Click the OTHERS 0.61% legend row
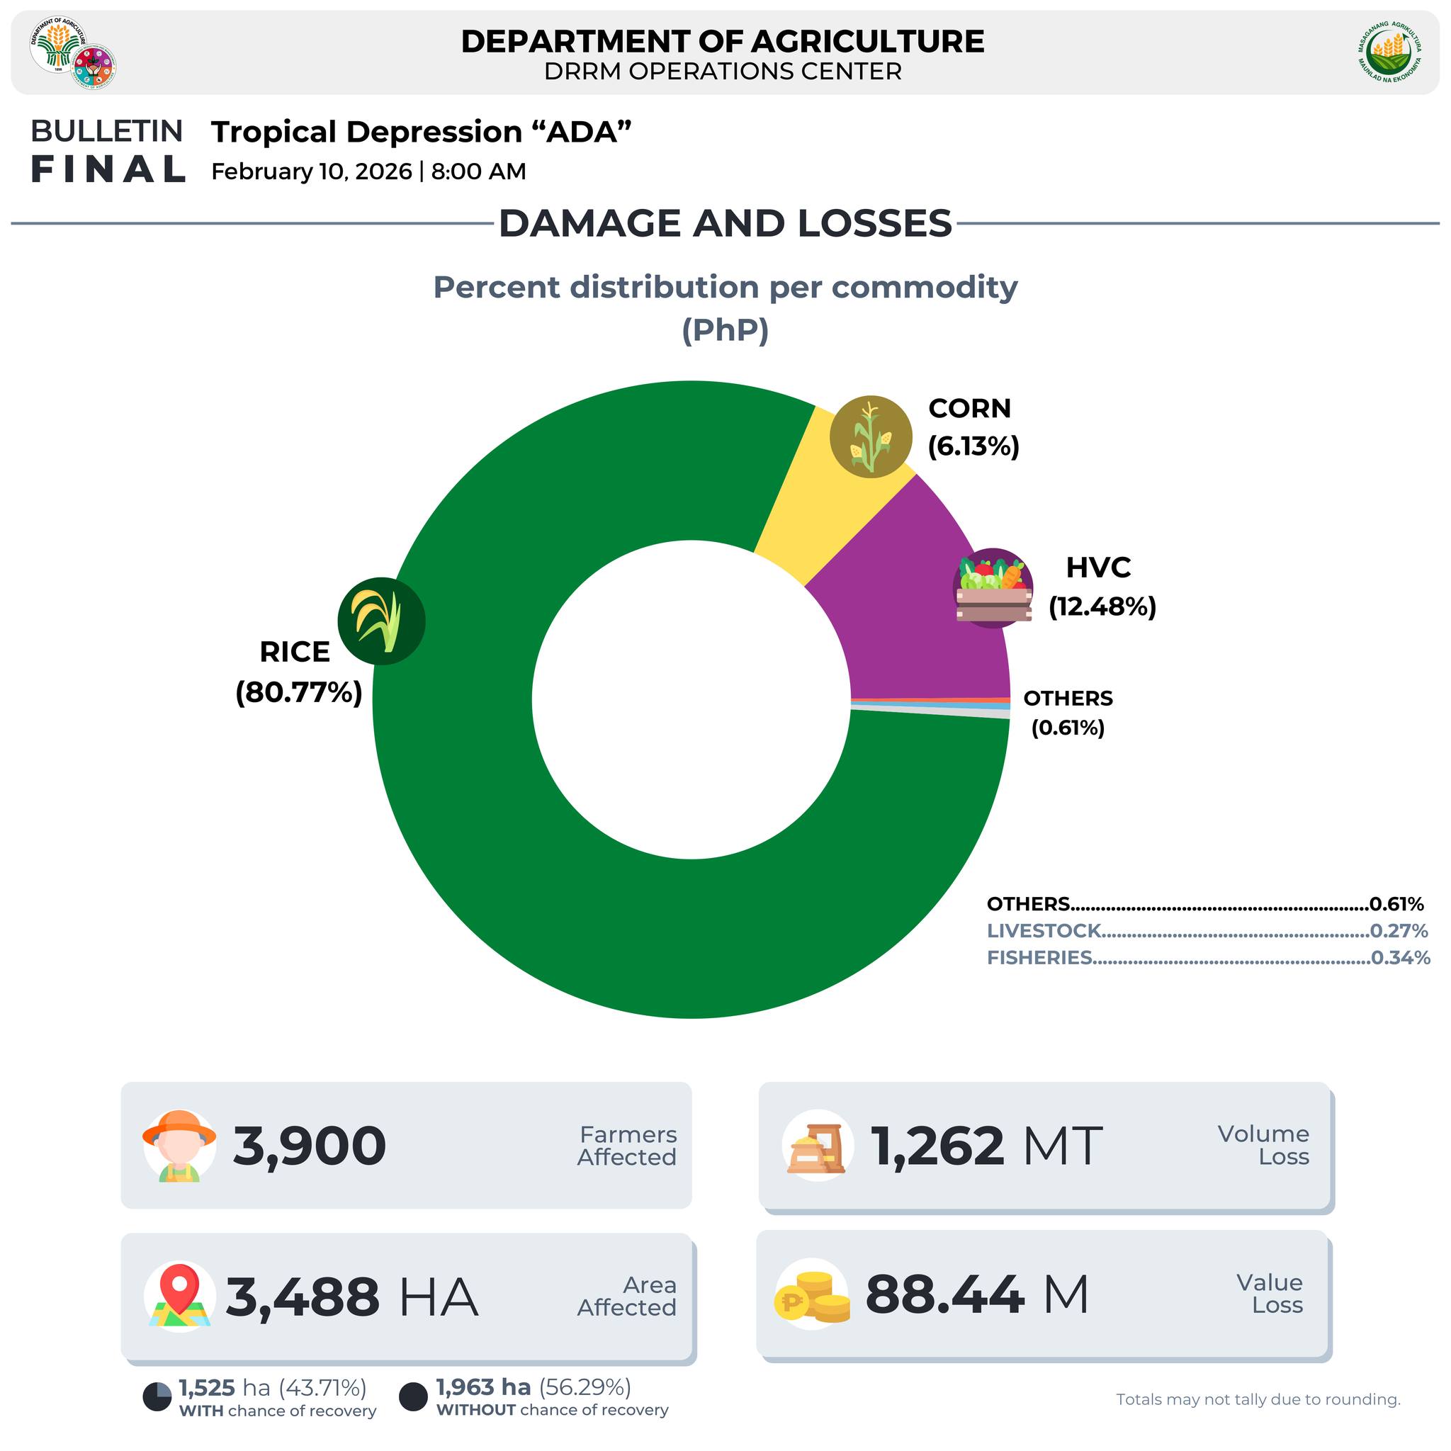 1204,903
